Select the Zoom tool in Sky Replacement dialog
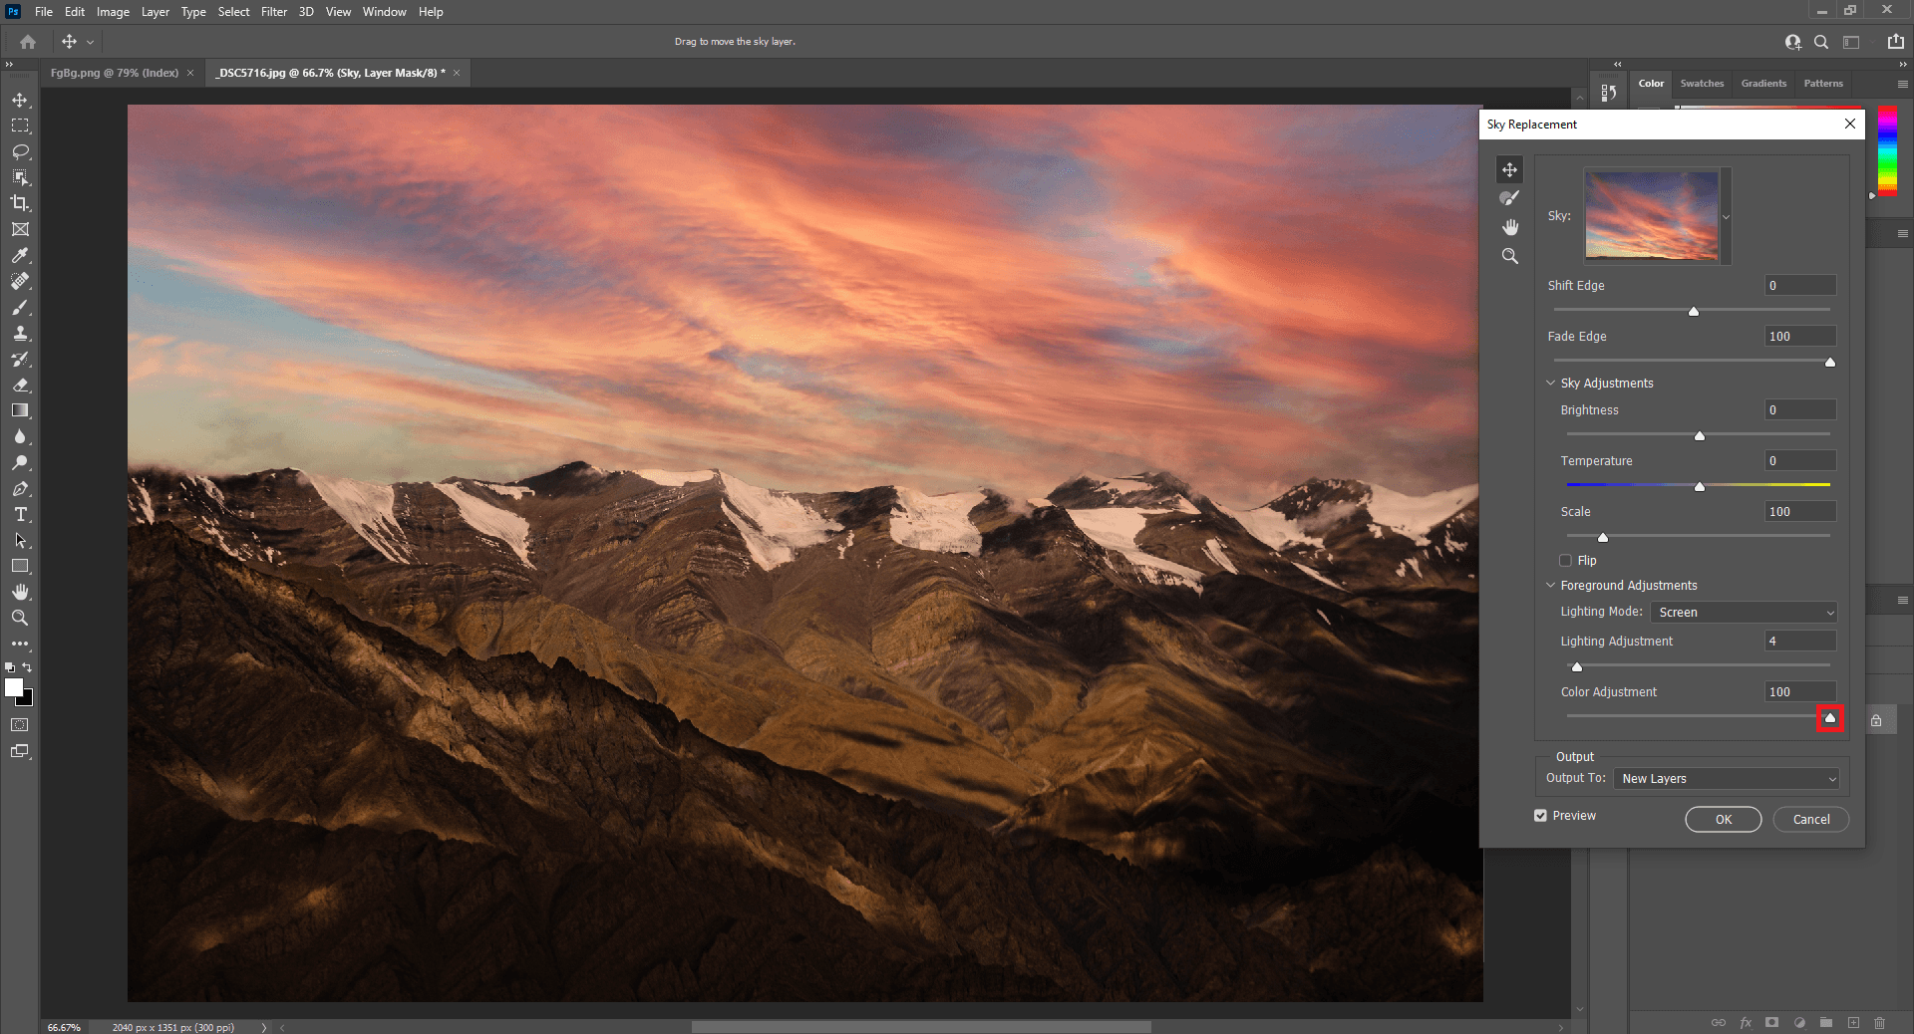 1509,256
